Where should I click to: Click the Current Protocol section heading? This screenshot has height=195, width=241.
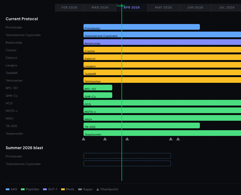pos(22,19)
